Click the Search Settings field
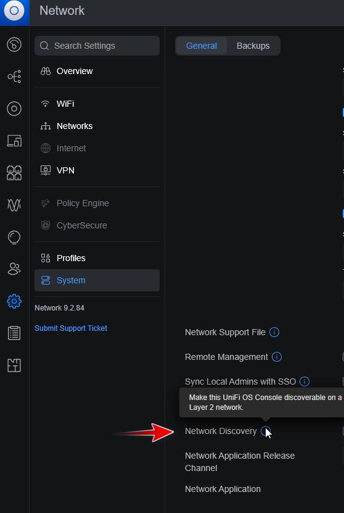 (97, 46)
